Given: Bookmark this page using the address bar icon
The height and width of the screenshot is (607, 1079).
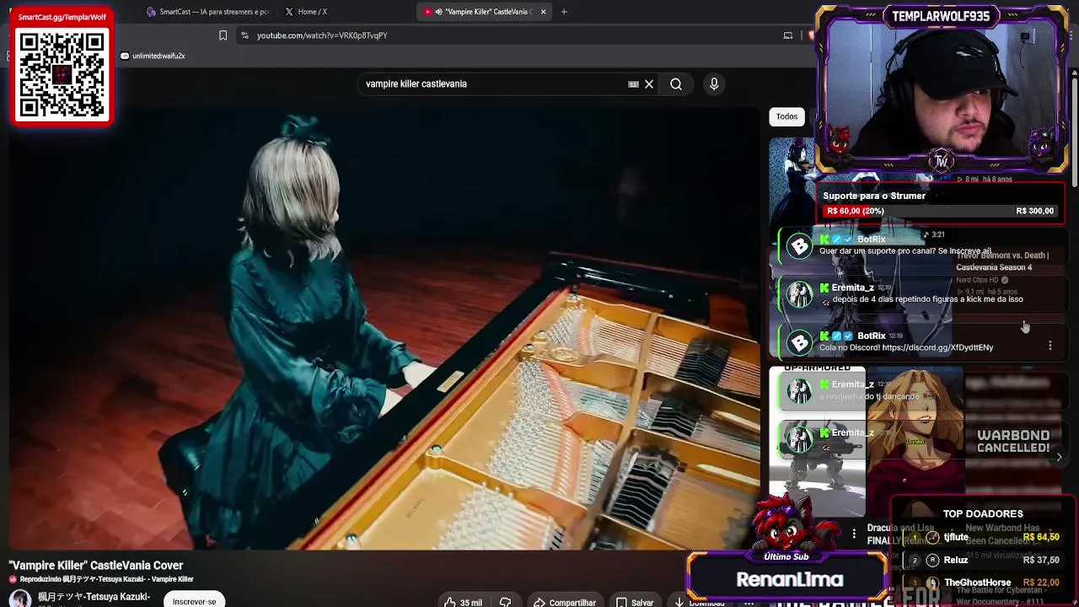Looking at the screenshot, I should pos(223,35).
